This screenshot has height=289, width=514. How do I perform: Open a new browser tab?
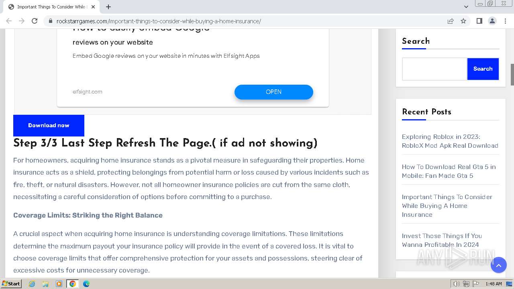point(108,7)
